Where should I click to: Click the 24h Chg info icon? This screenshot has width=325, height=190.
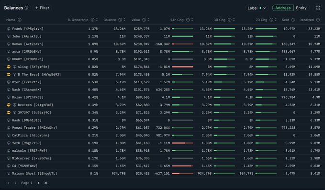point(188,20)
